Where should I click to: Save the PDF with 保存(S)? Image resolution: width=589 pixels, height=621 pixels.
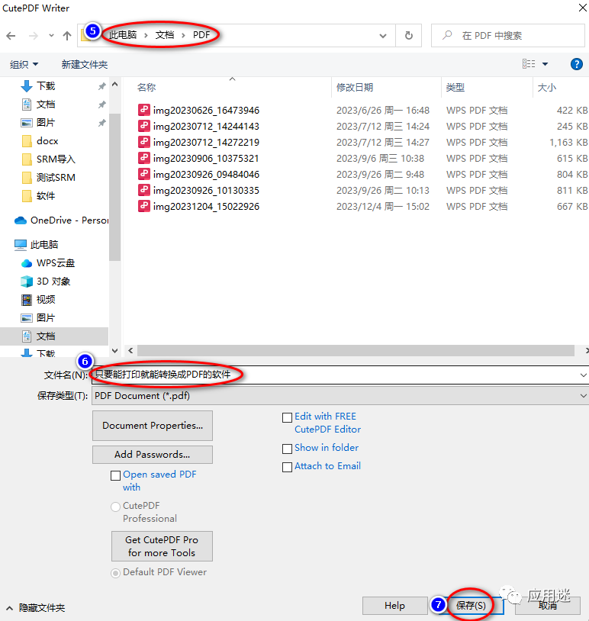(x=471, y=605)
